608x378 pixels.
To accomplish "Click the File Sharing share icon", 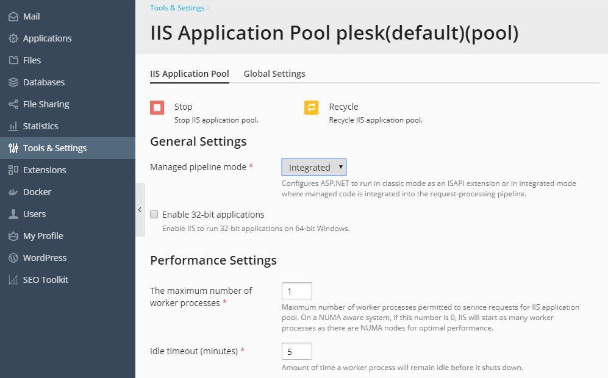I will coord(13,104).
